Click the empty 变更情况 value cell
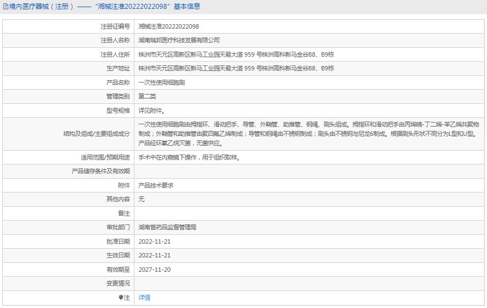Screen dimensions: 487x308 click(x=309, y=283)
